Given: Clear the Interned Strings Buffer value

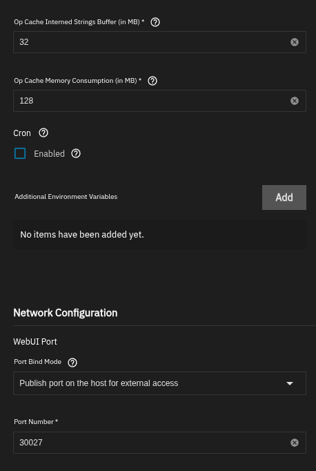Looking at the screenshot, I should (295, 42).
